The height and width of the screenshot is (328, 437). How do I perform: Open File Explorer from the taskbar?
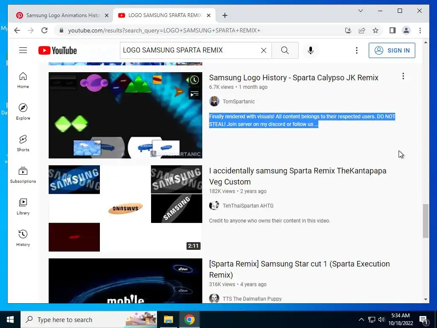(168, 319)
